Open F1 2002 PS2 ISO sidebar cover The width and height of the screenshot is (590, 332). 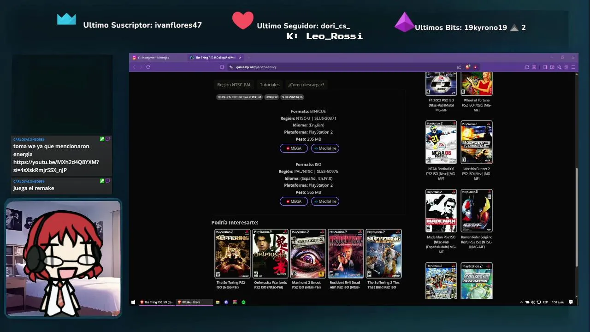[441, 83]
